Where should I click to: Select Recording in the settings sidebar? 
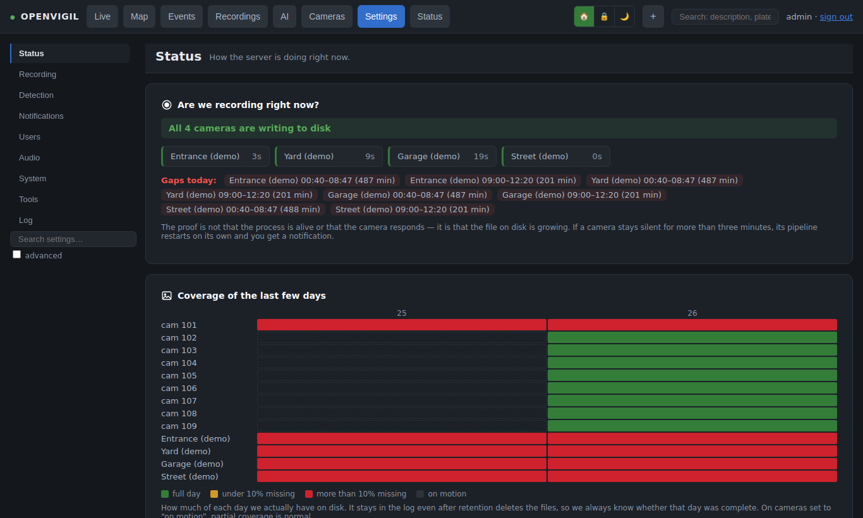(x=70, y=75)
